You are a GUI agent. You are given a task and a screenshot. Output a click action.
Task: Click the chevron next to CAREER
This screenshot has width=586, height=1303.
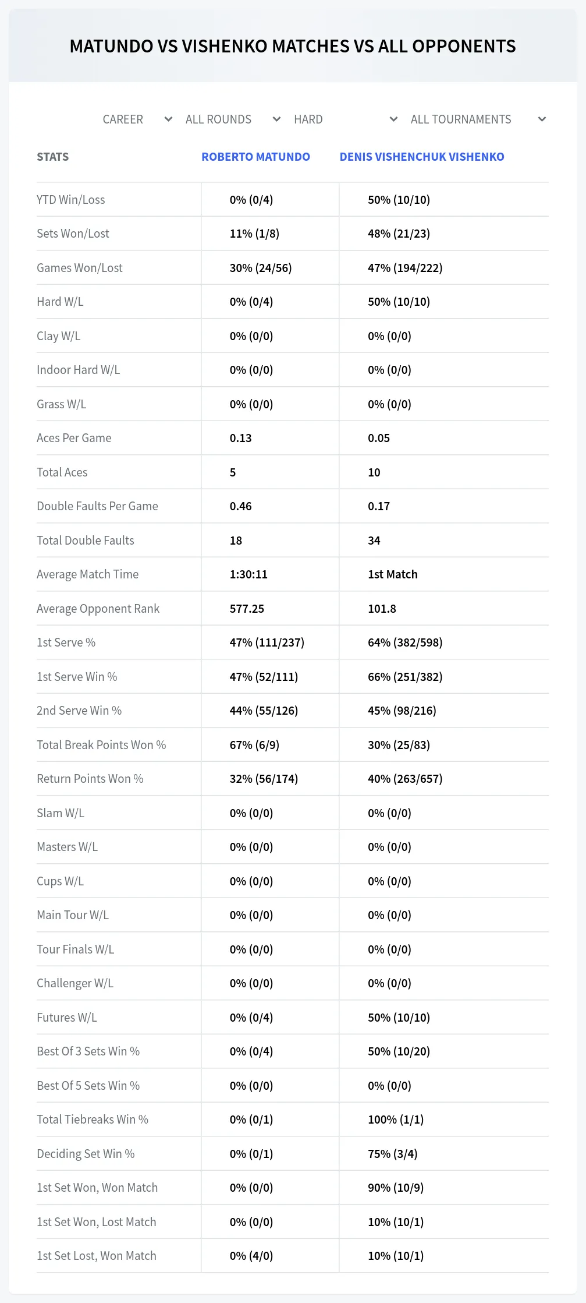(x=168, y=119)
